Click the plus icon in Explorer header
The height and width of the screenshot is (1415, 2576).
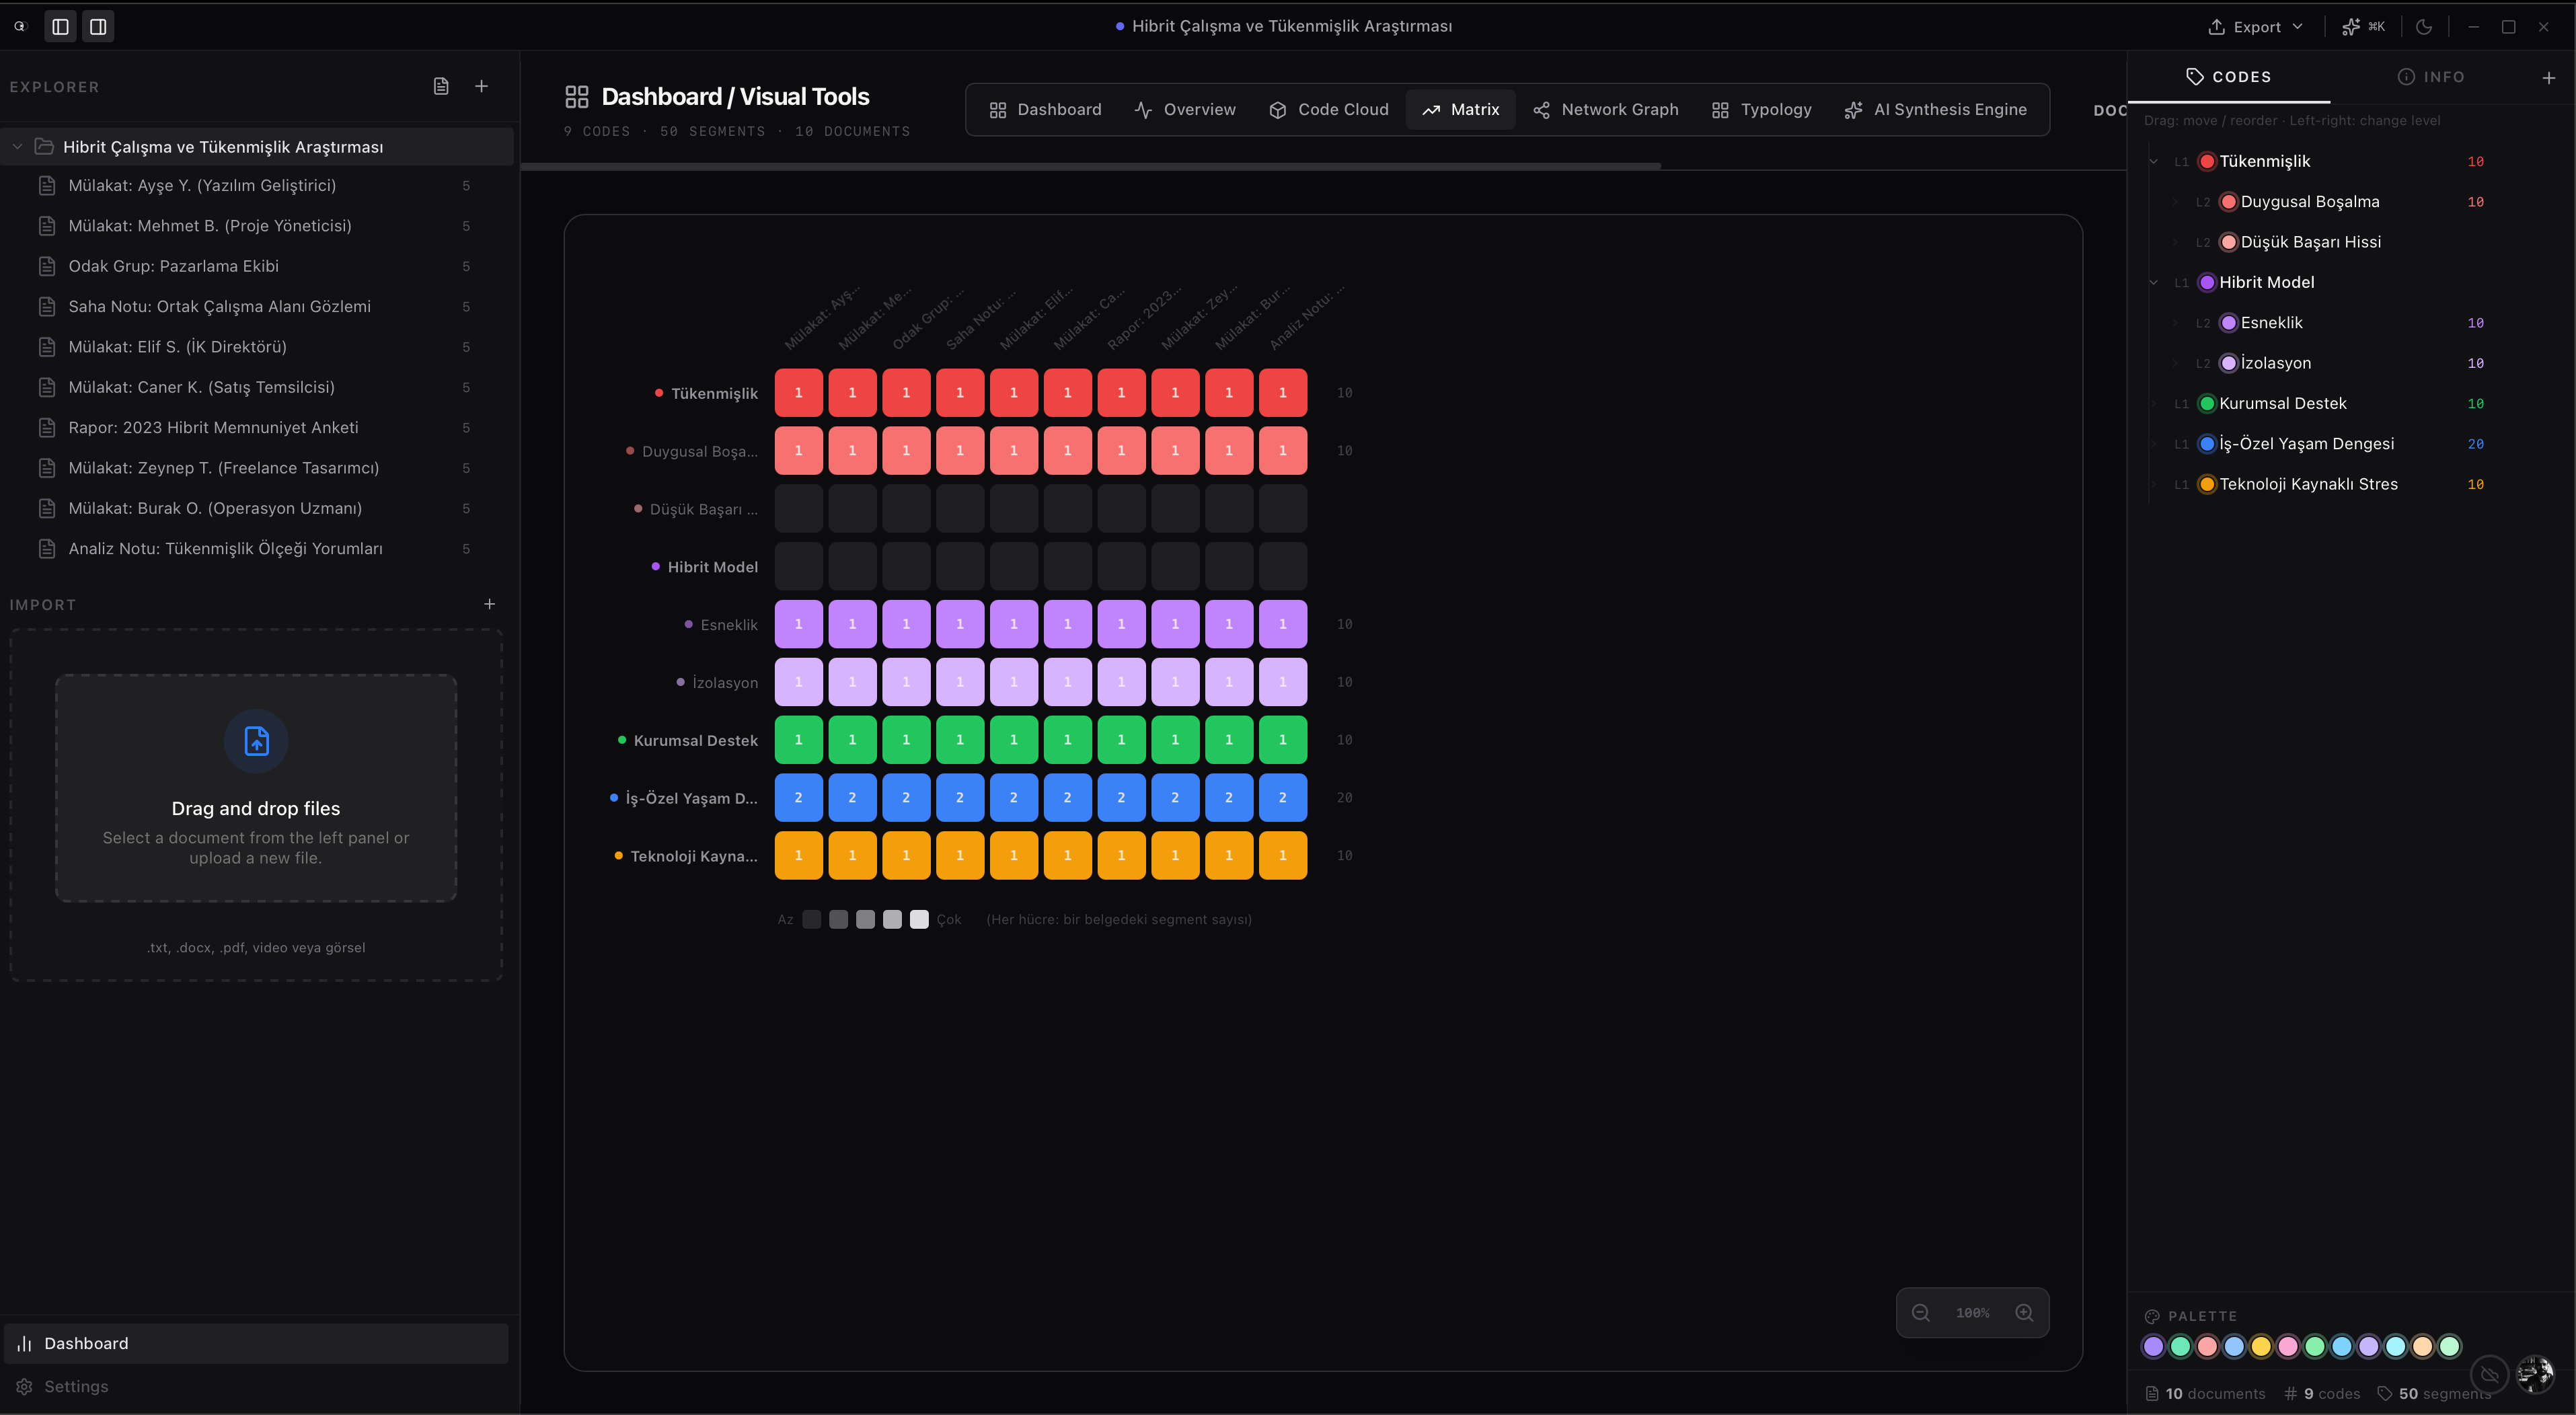click(481, 86)
